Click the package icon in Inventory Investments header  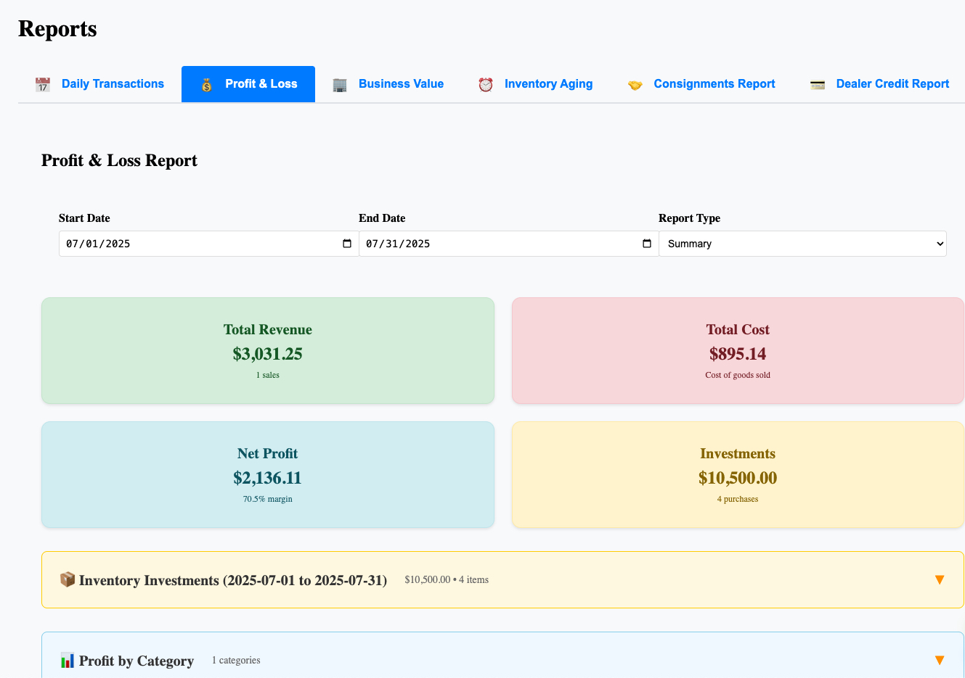tap(68, 579)
